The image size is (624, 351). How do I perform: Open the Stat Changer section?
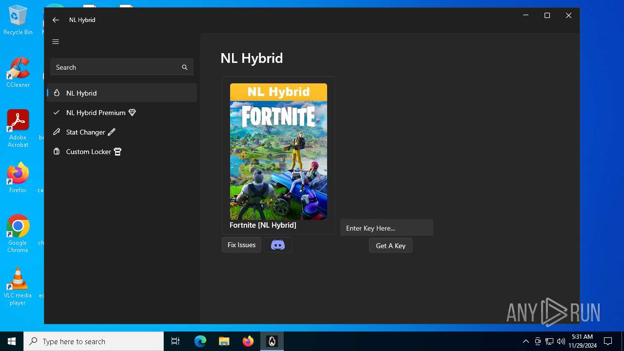(122, 132)
